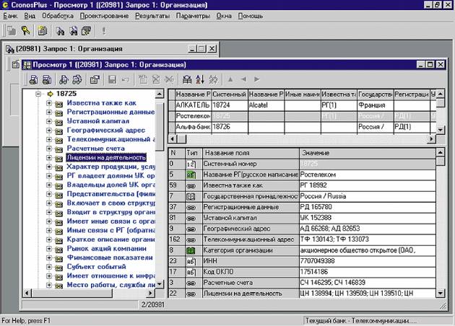Viewport: 455px width, 326px height.
Task: Click the grayed scissors cut icon
Action: [169, 79]
